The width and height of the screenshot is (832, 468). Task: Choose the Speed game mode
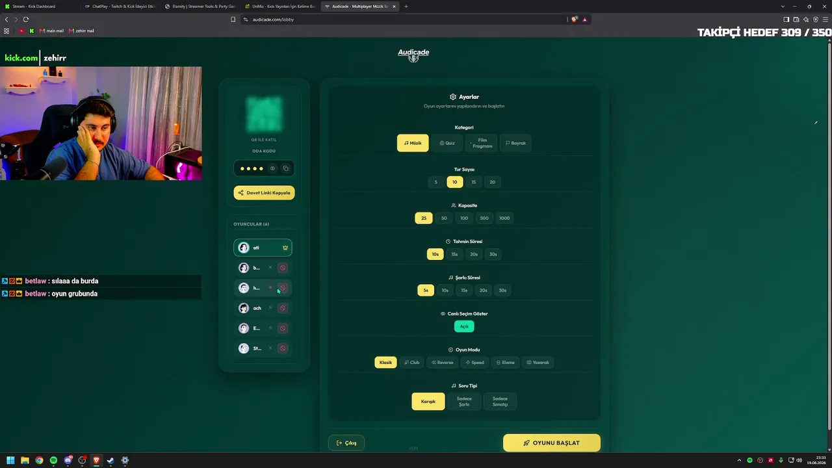coord(475,363)
